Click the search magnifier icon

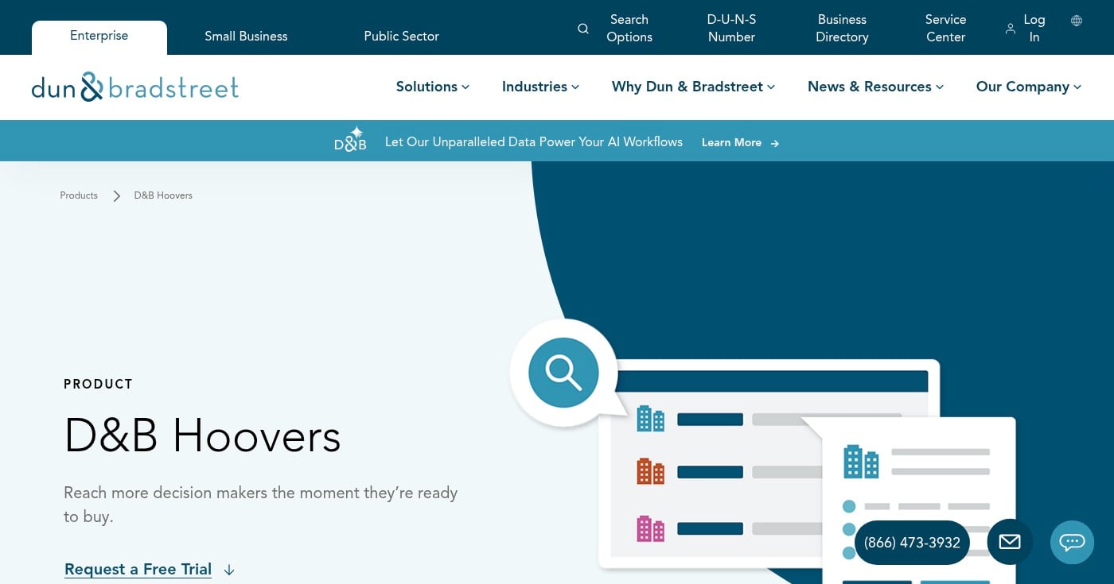583,29
